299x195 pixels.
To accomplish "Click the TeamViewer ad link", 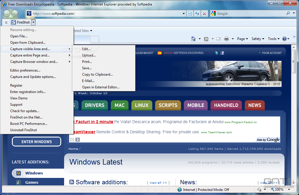I will pos(84,132).
